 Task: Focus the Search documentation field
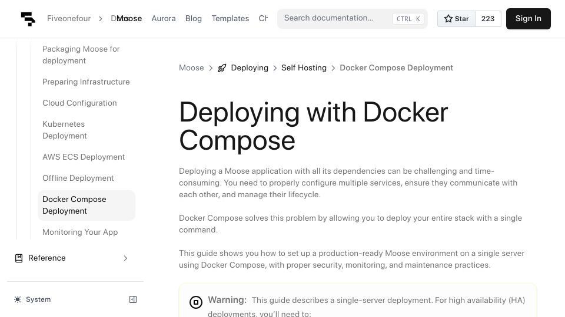(353, 19)
